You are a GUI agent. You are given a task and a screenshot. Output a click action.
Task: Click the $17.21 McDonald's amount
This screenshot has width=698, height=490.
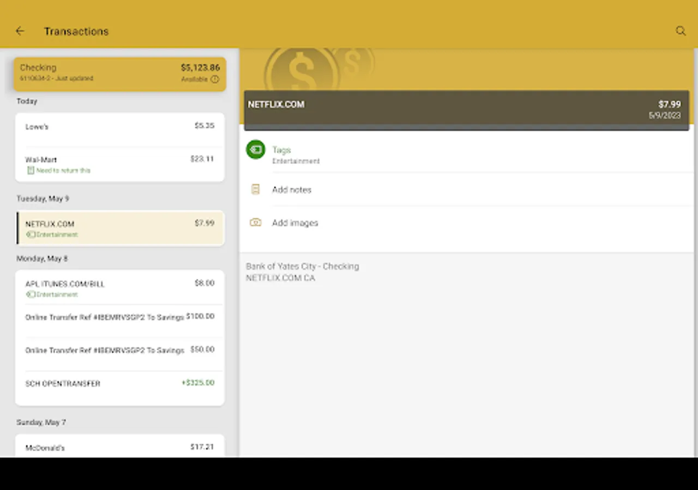202,447
